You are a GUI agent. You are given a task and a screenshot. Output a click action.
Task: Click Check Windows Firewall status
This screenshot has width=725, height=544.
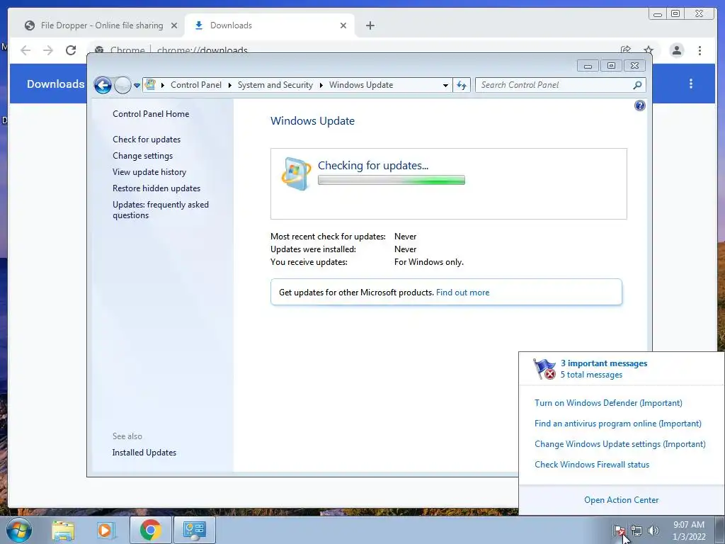coord(592,465)
